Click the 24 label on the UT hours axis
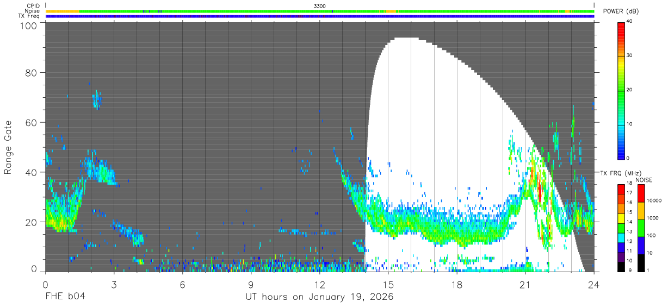The image size is (668, 308). click(594, 284)
